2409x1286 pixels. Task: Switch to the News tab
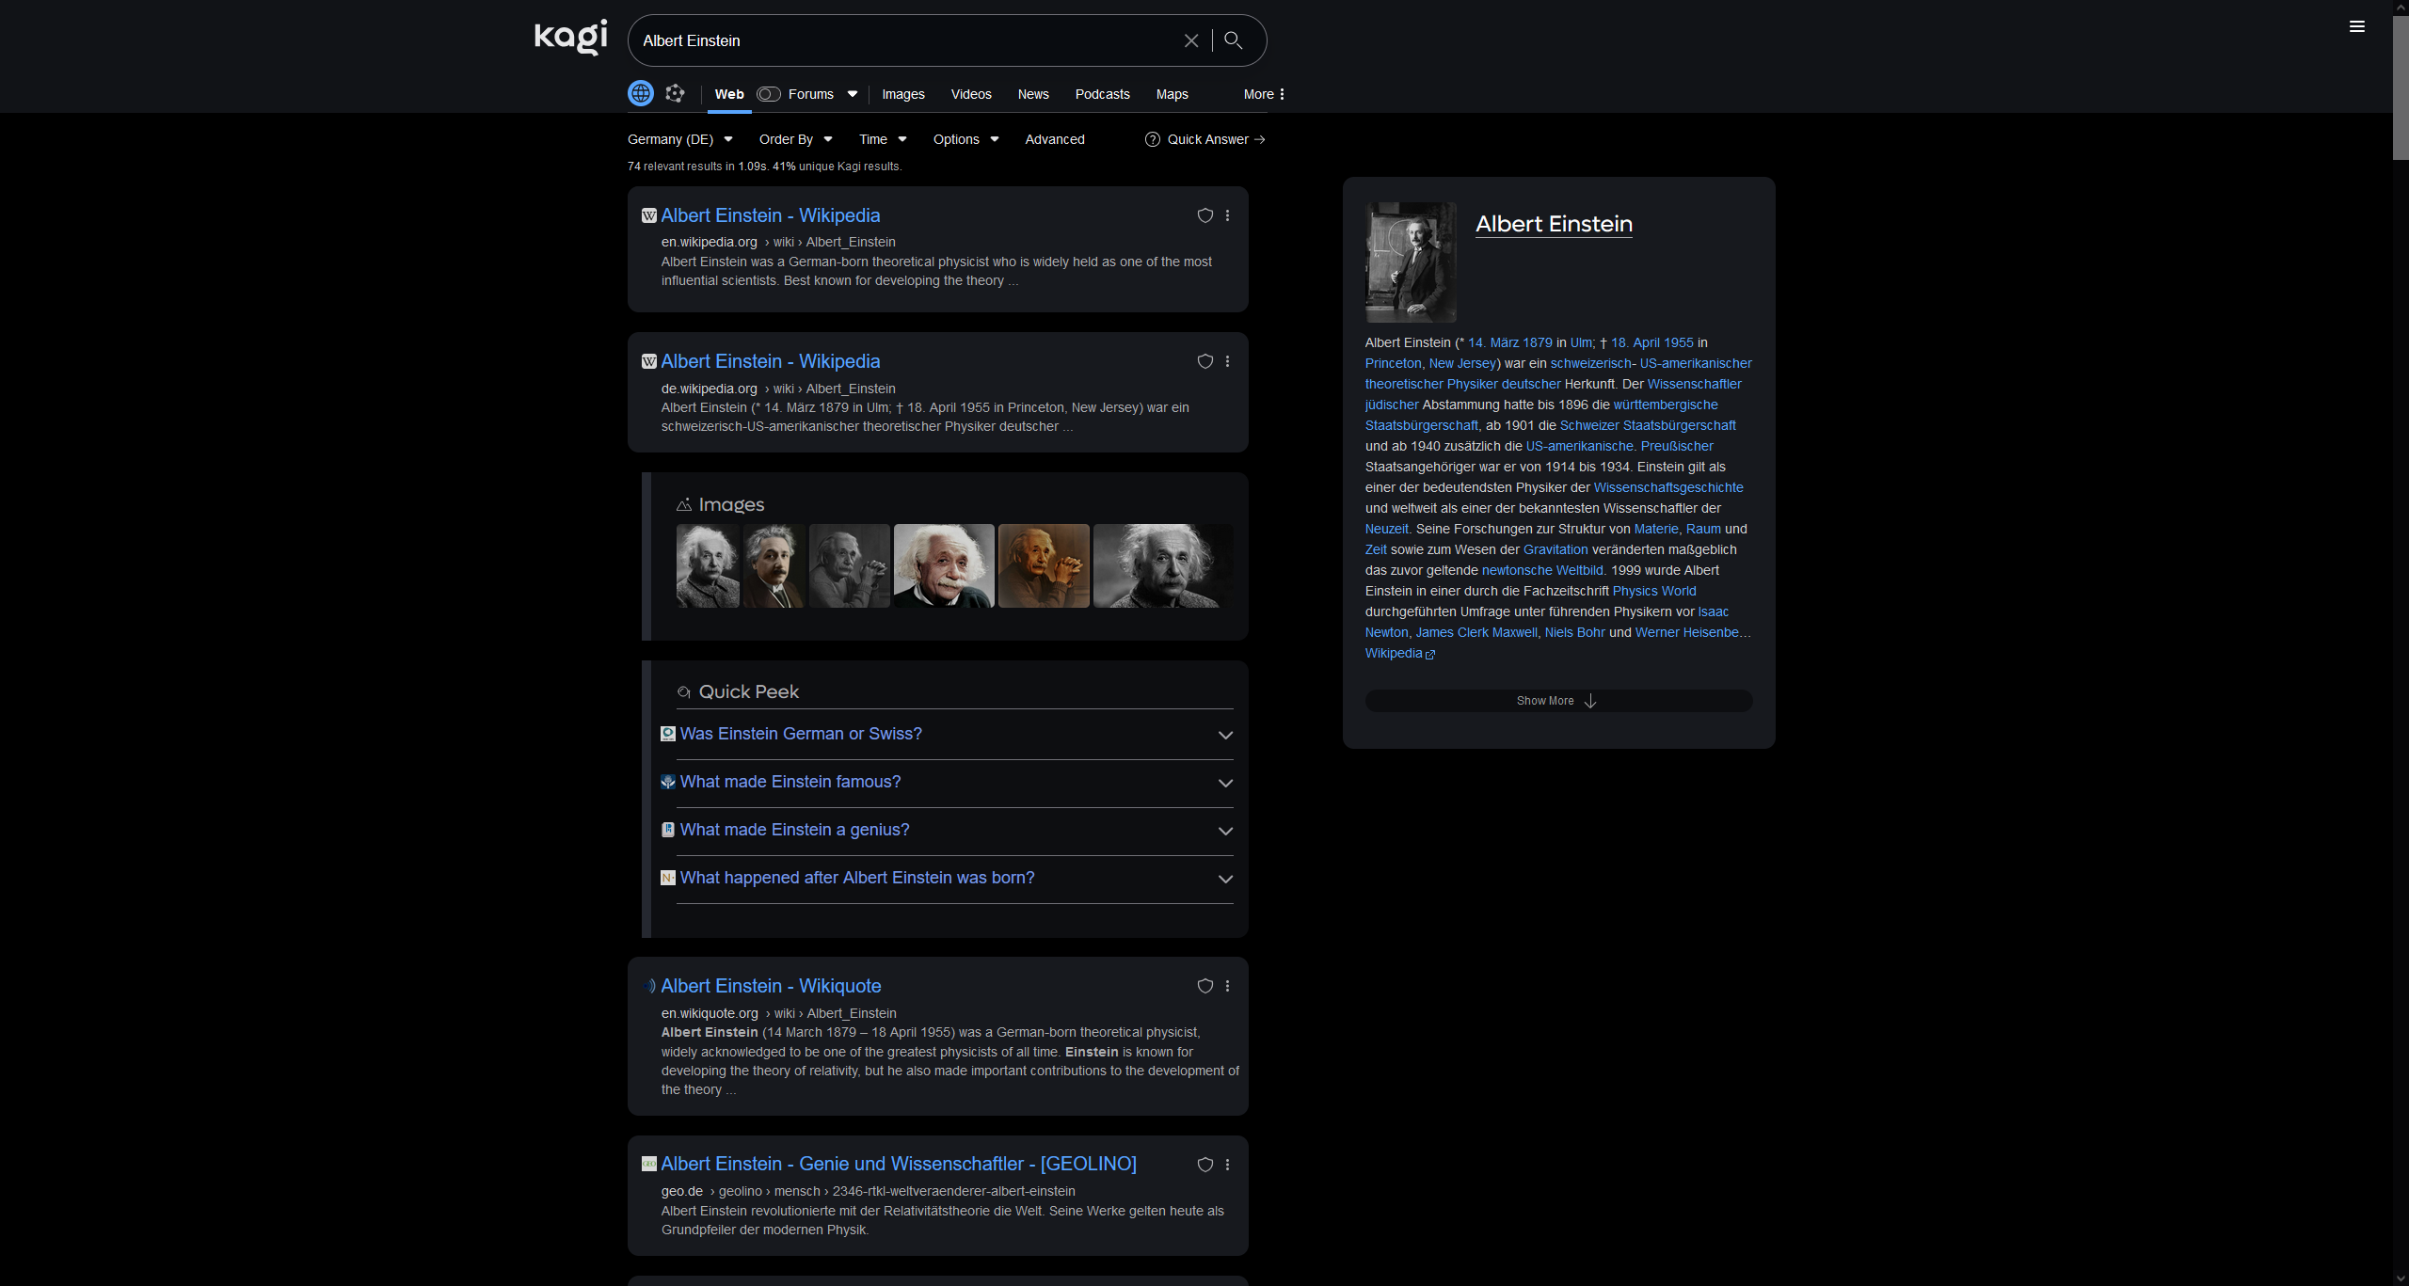(1033, 94)
